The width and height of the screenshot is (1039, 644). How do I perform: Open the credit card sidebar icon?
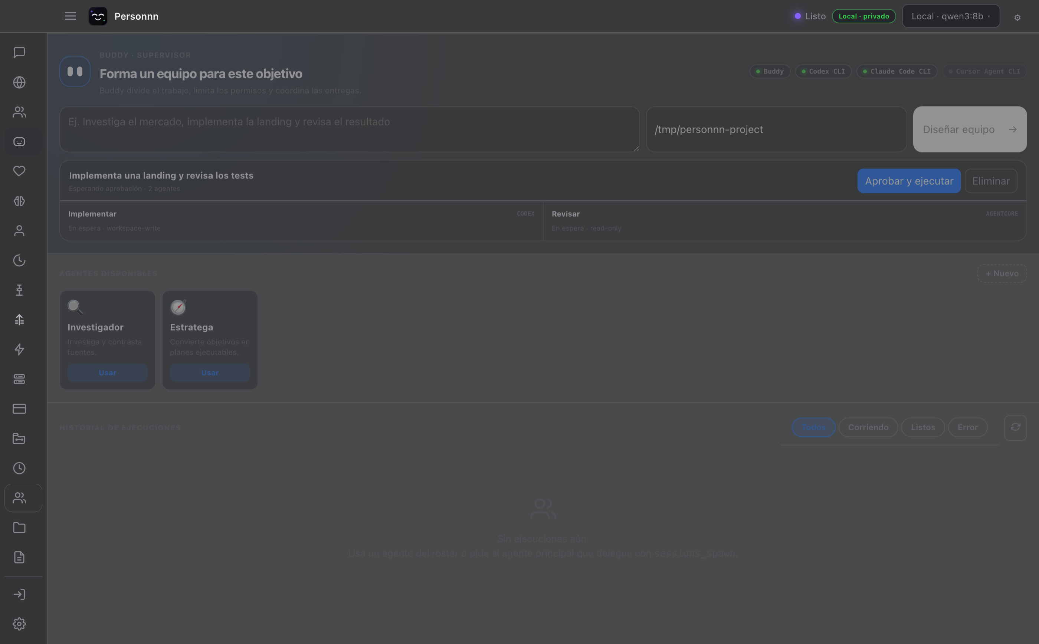19,409
